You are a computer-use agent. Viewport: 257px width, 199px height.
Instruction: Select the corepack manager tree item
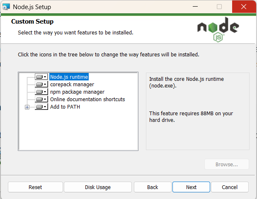click(x=72, y=85)
